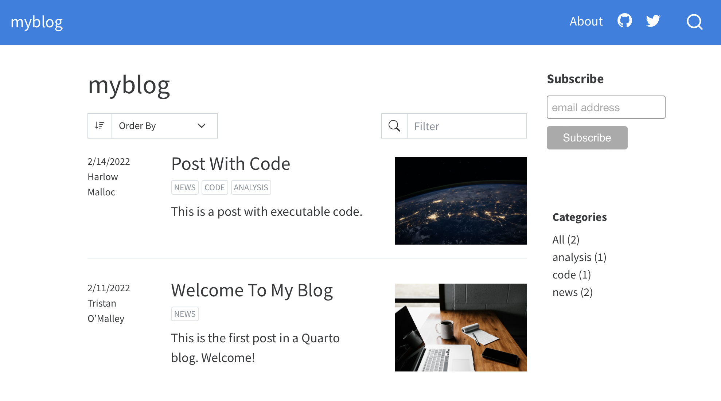Click the Subscribe button
This screenshot has height=401, width=721.
pos(587,138)
